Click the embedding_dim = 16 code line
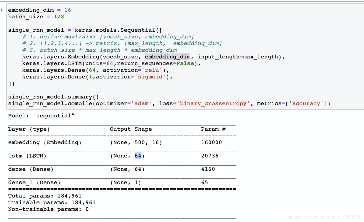 pos(40,10)
